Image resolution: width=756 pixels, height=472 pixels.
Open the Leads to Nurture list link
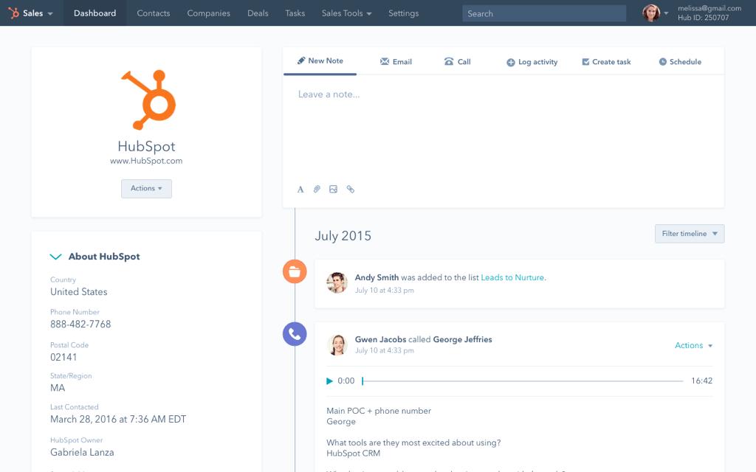[x=512, y=277]
